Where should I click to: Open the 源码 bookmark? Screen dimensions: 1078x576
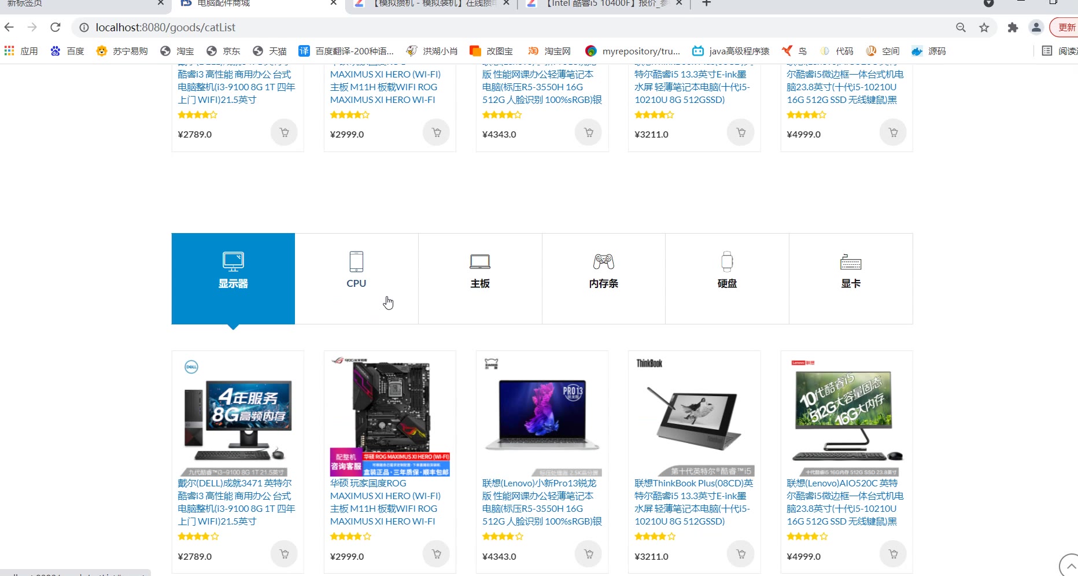click(x=929, y=51)
